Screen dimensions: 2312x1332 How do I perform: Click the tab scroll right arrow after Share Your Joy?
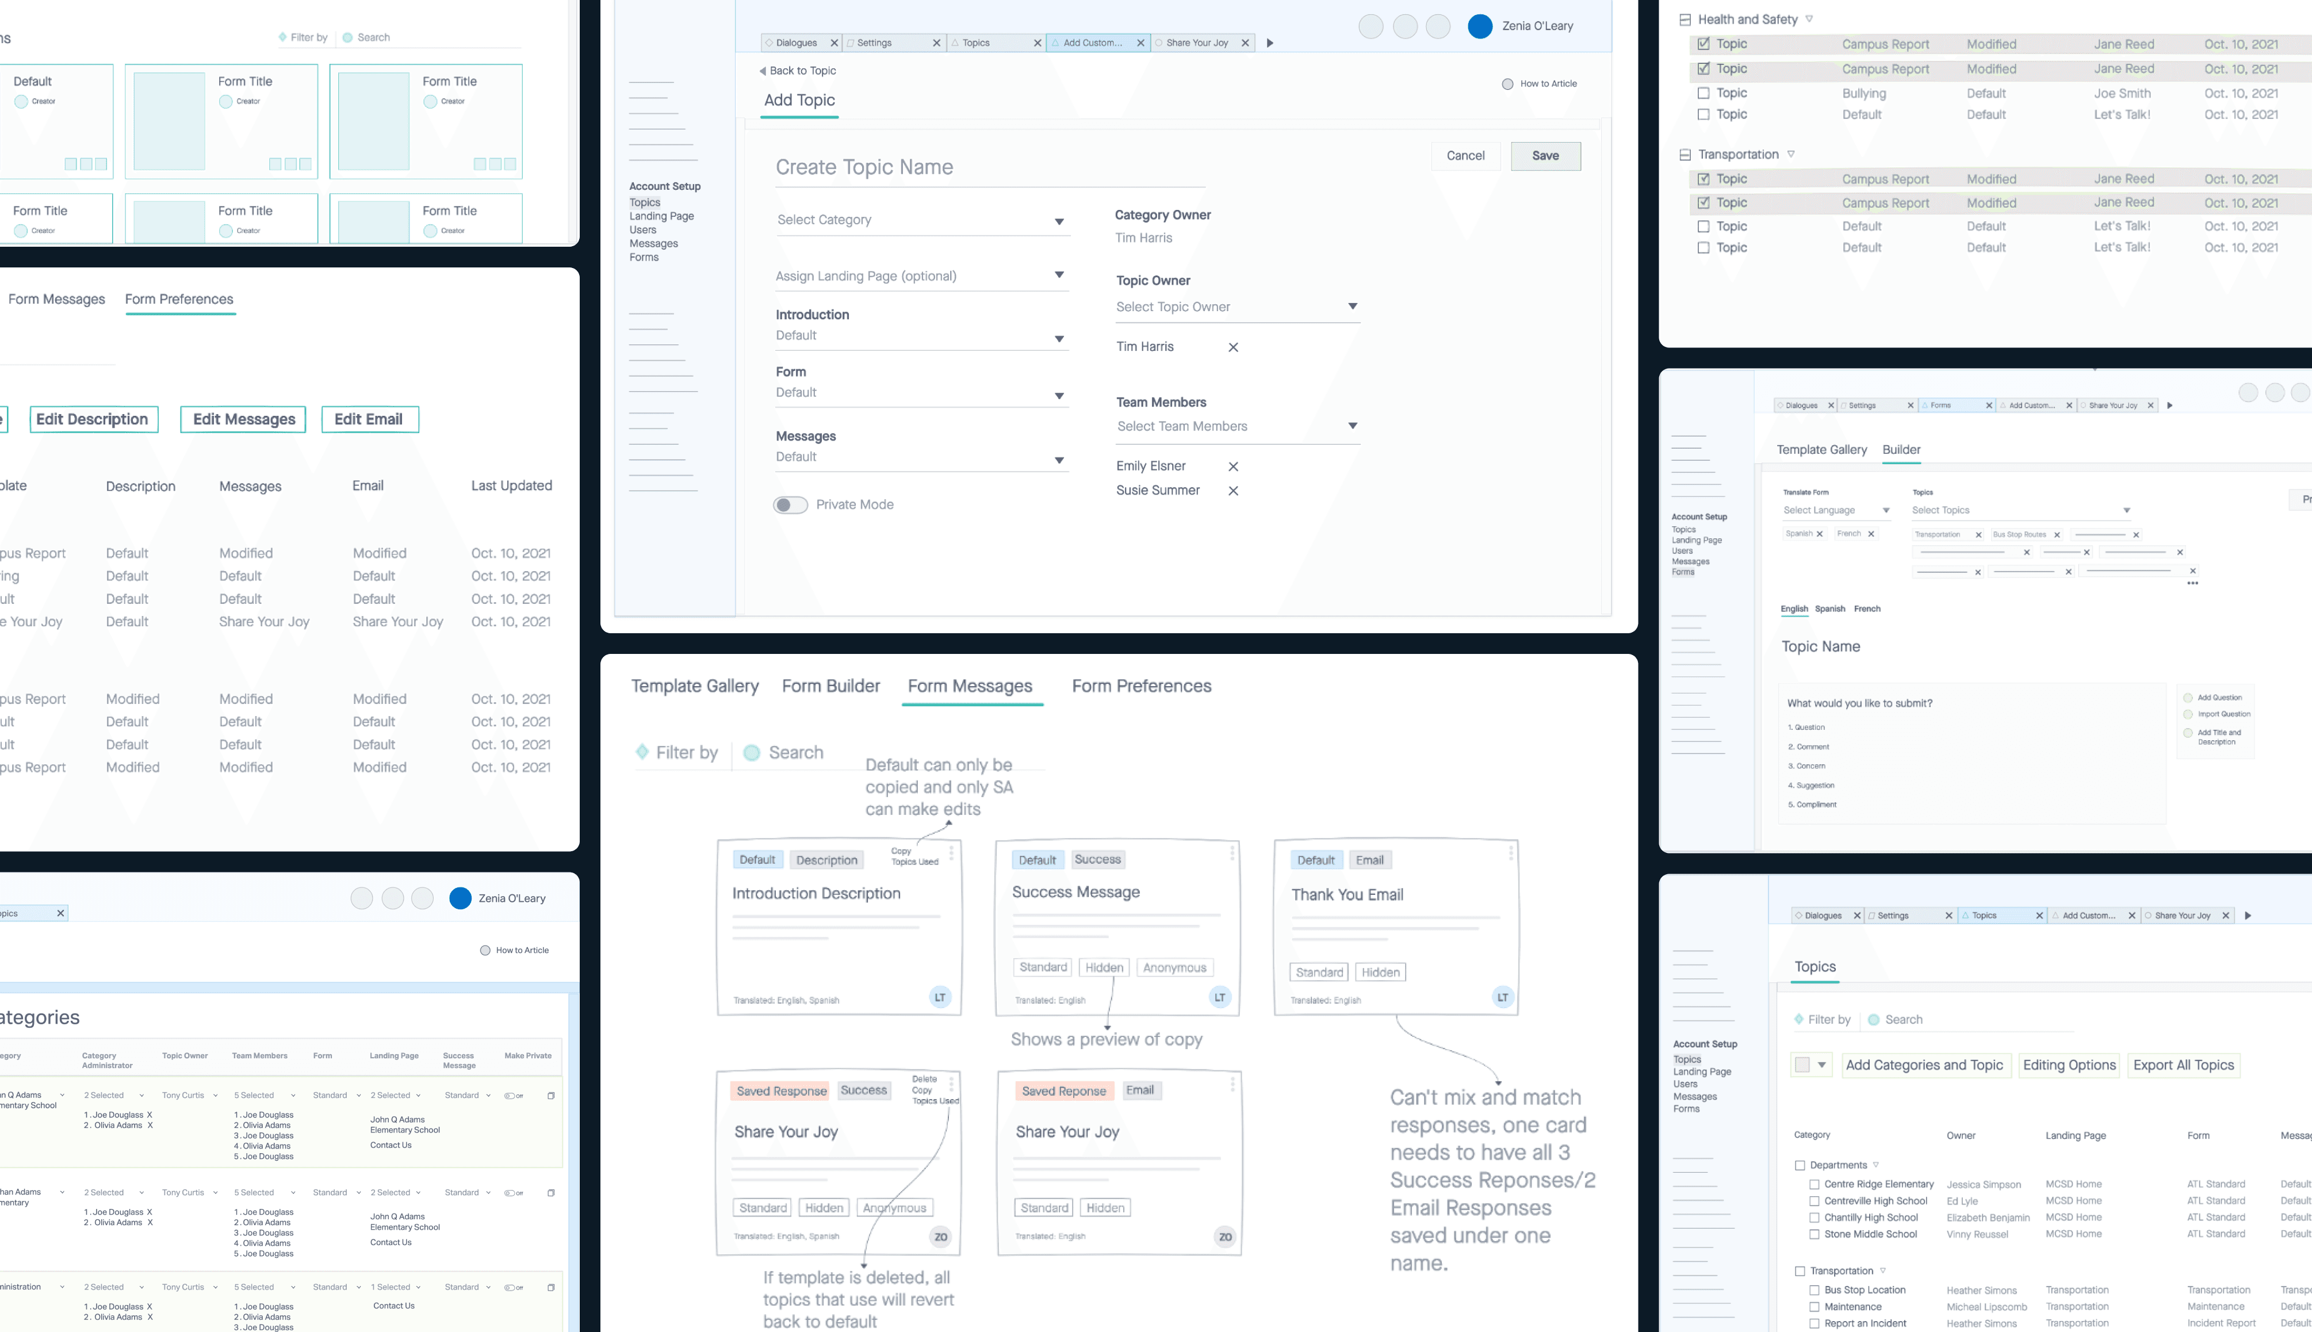point(1269,43)
